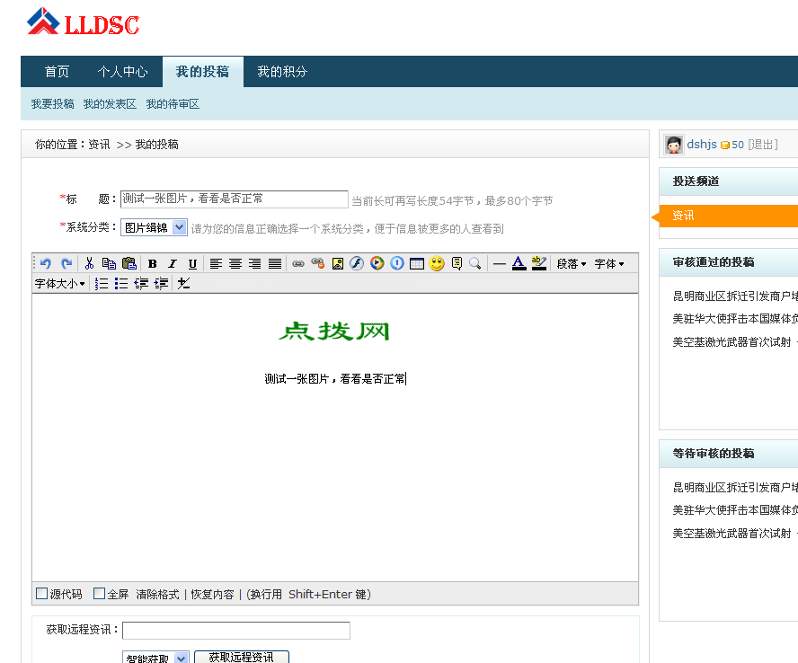Click the 退出 logout link
Viewport: 798px width, 663px height.
(x=764, y=144)
